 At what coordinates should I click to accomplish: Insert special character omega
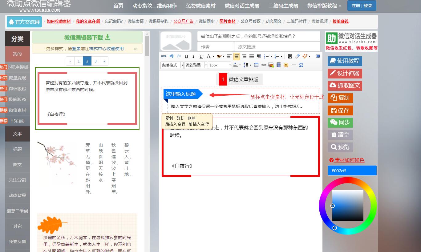(301, 65)
